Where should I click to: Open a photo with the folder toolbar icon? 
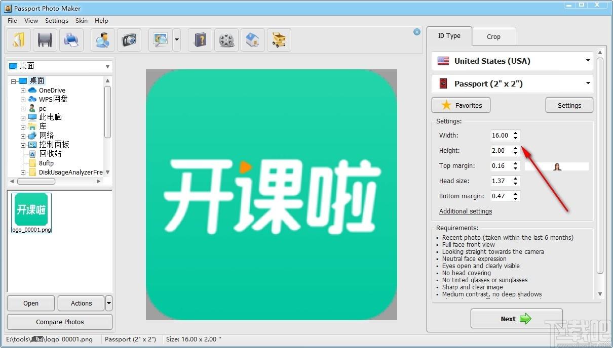coord(19,40)
